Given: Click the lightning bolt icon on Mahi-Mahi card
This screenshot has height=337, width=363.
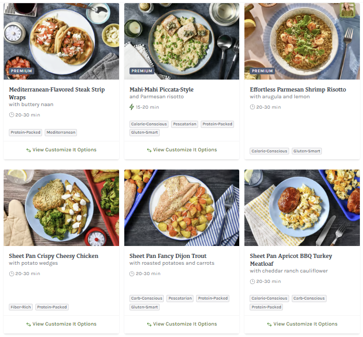Looking at the screenshot, I should (132, 107).
